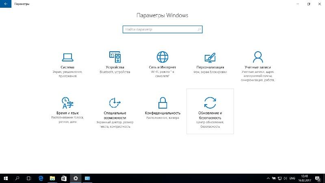
Task: Open the Windows Start menu
Action: pyautogui.click(x=6, y=178)
